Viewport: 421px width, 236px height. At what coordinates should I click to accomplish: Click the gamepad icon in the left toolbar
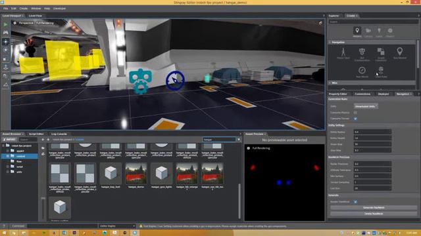(x=6, y=32)
